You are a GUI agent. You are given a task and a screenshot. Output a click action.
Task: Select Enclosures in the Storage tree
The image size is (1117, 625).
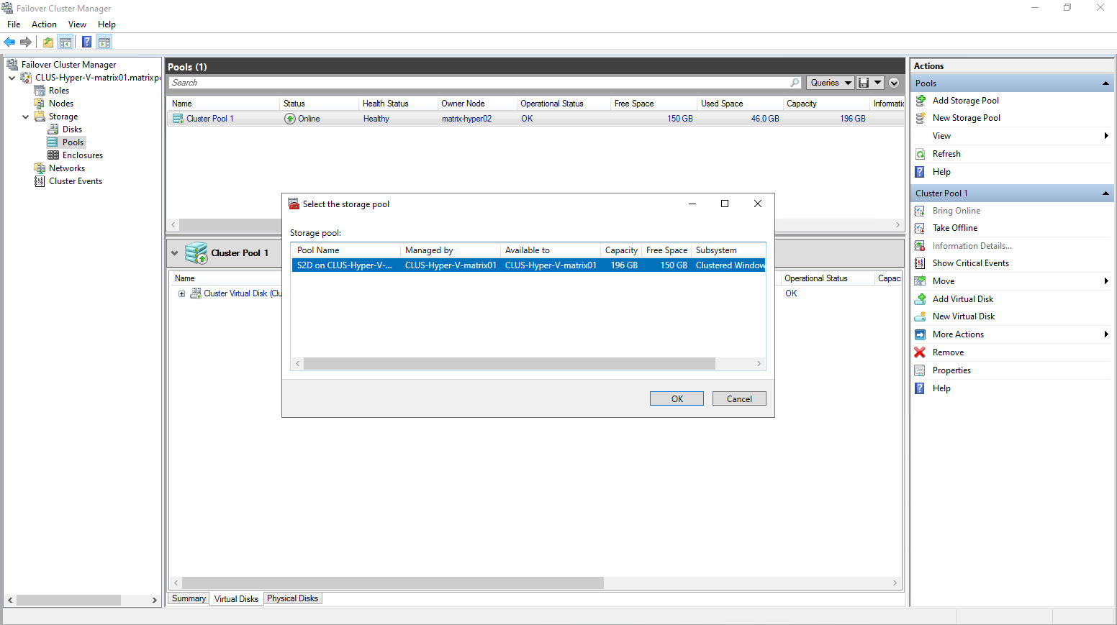coord(82,155)
